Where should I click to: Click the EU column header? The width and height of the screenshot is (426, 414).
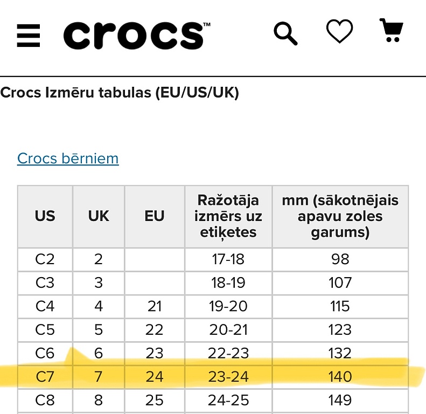[155, 217]
